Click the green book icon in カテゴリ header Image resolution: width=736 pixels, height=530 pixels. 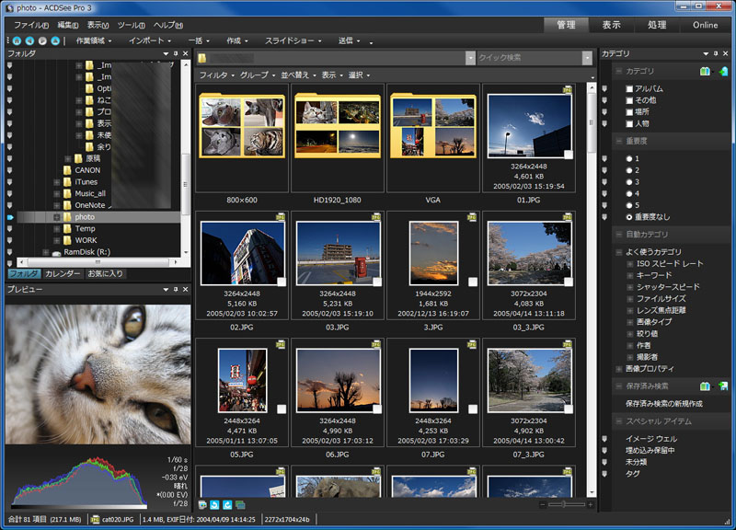(x=705, y=71)
